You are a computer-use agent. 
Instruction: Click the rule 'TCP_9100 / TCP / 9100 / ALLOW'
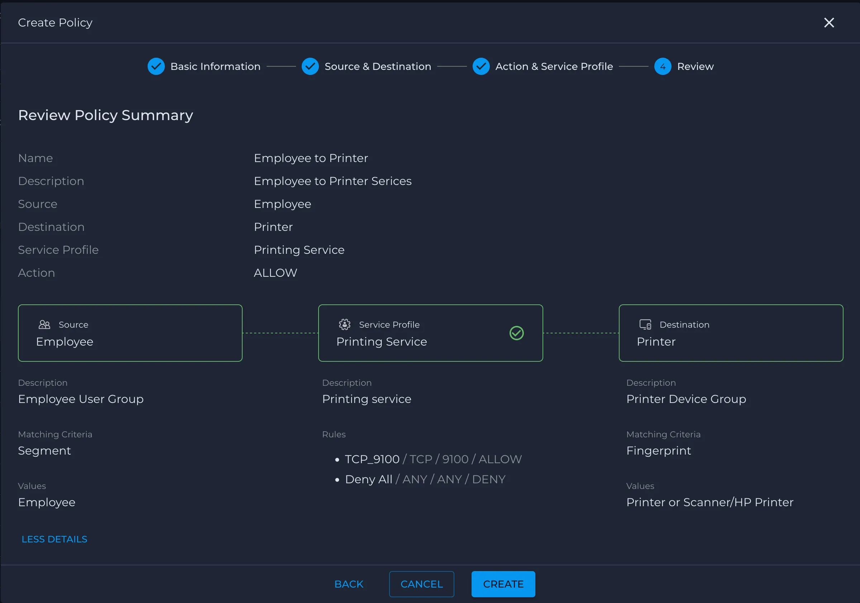(433, 459)
